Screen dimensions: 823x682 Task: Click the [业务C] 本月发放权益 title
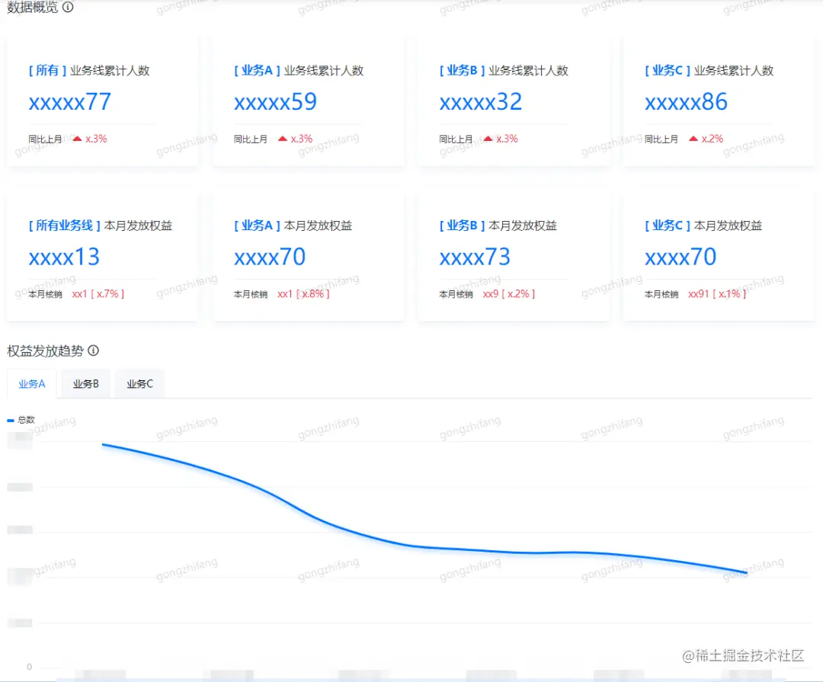pos(703,226)
